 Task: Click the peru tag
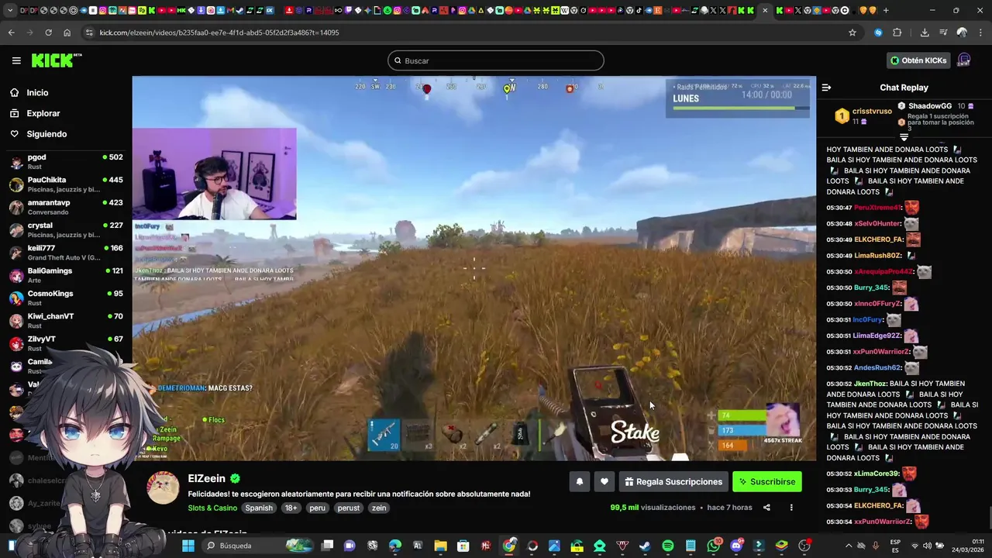[318, 508]
